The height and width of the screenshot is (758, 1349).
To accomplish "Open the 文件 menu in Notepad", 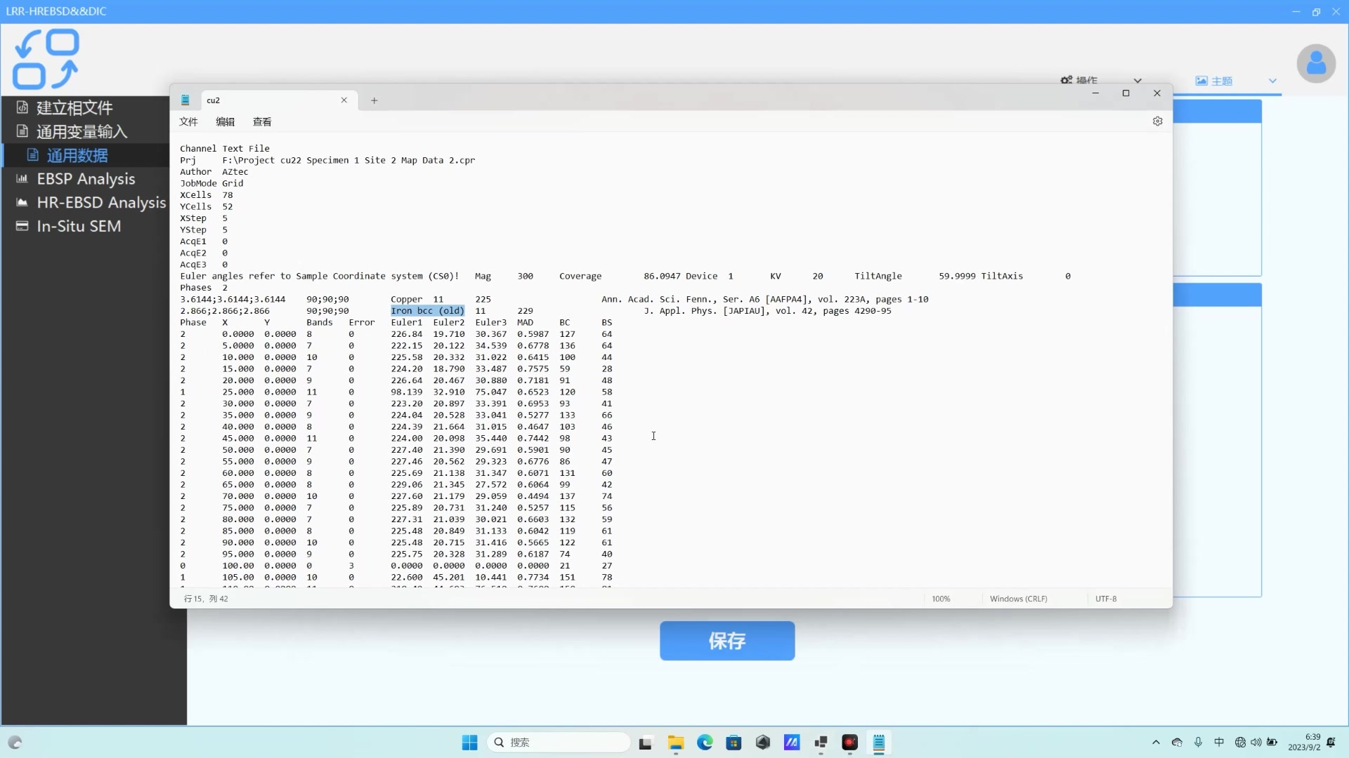I will (x=188, y=121).
